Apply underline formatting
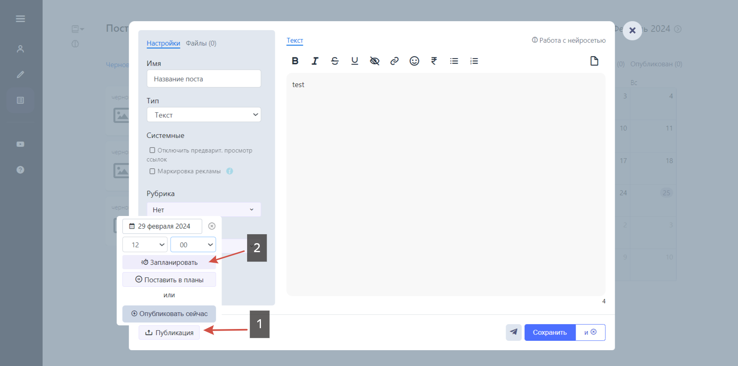Viewport: 738px width, 366px height. click(355, 61)
